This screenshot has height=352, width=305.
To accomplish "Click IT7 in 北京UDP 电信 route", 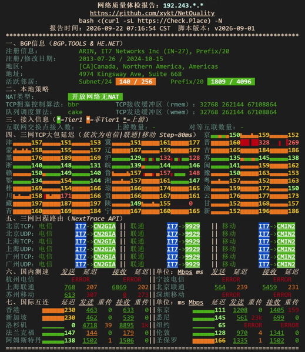I will [81, 234].
